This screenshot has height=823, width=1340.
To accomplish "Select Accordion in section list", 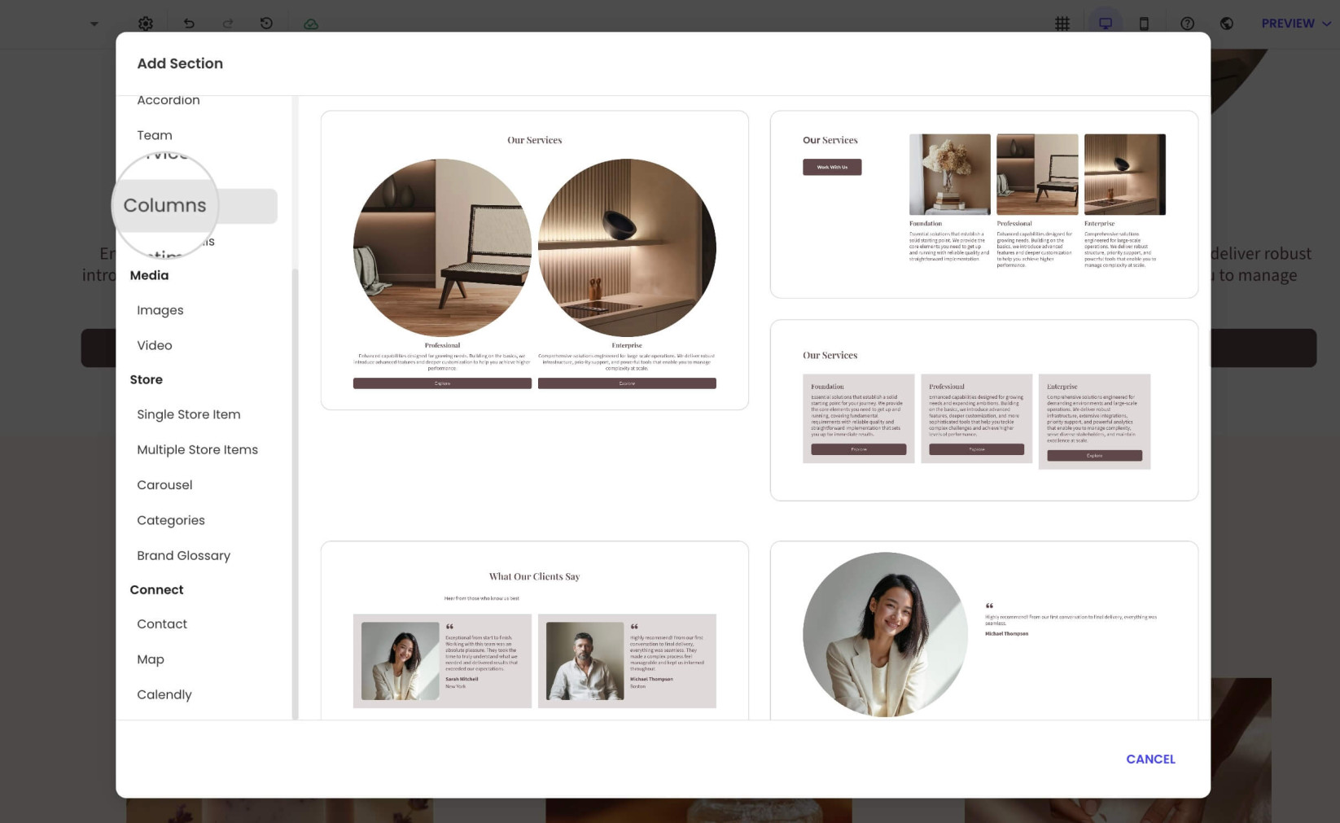I will pyautogui.click(x=169, y=100).
